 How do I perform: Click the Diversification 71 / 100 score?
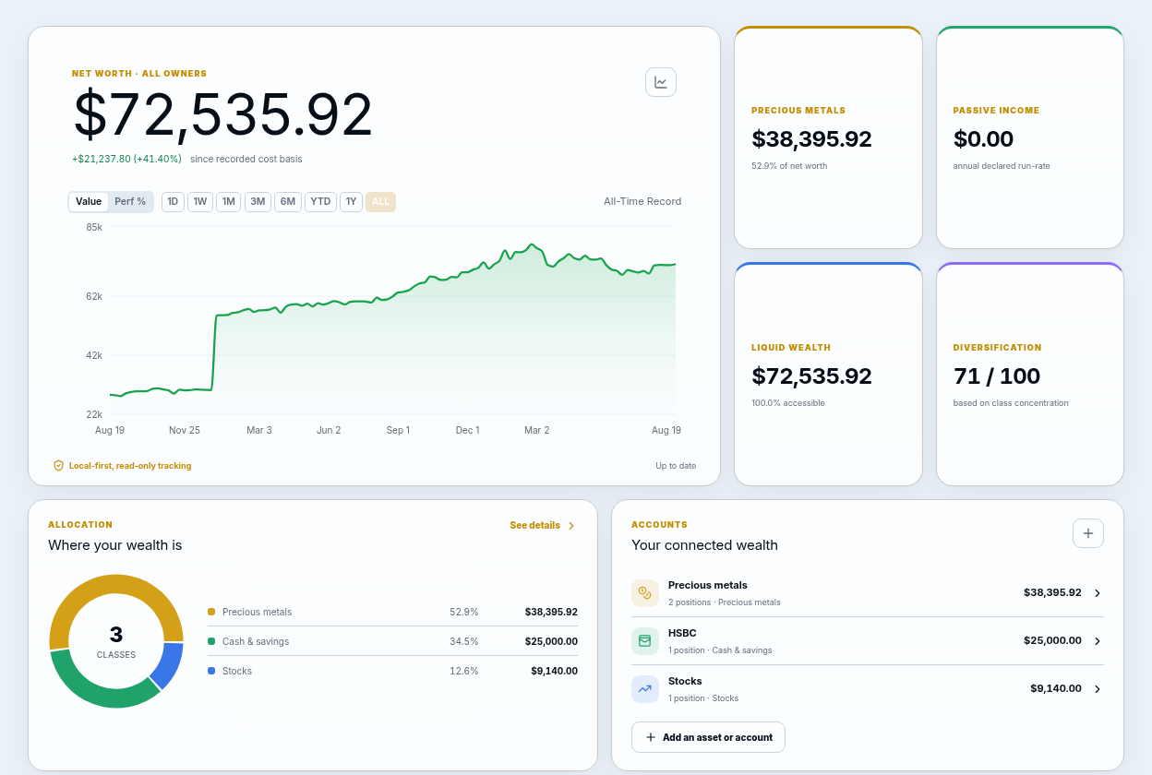pos(997,376)
